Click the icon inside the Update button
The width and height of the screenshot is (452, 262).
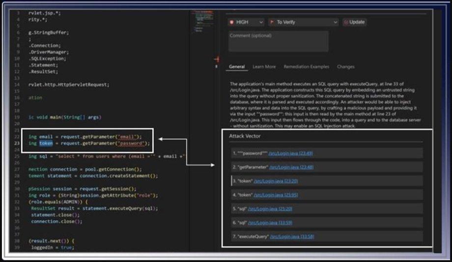tap(346, 22)
